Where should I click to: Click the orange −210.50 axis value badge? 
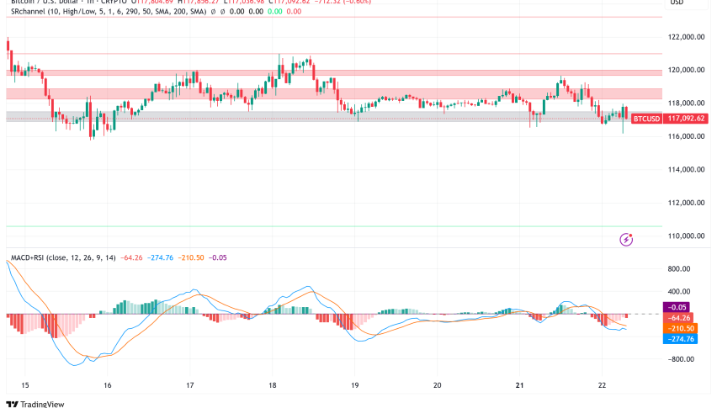click(681, 328)
